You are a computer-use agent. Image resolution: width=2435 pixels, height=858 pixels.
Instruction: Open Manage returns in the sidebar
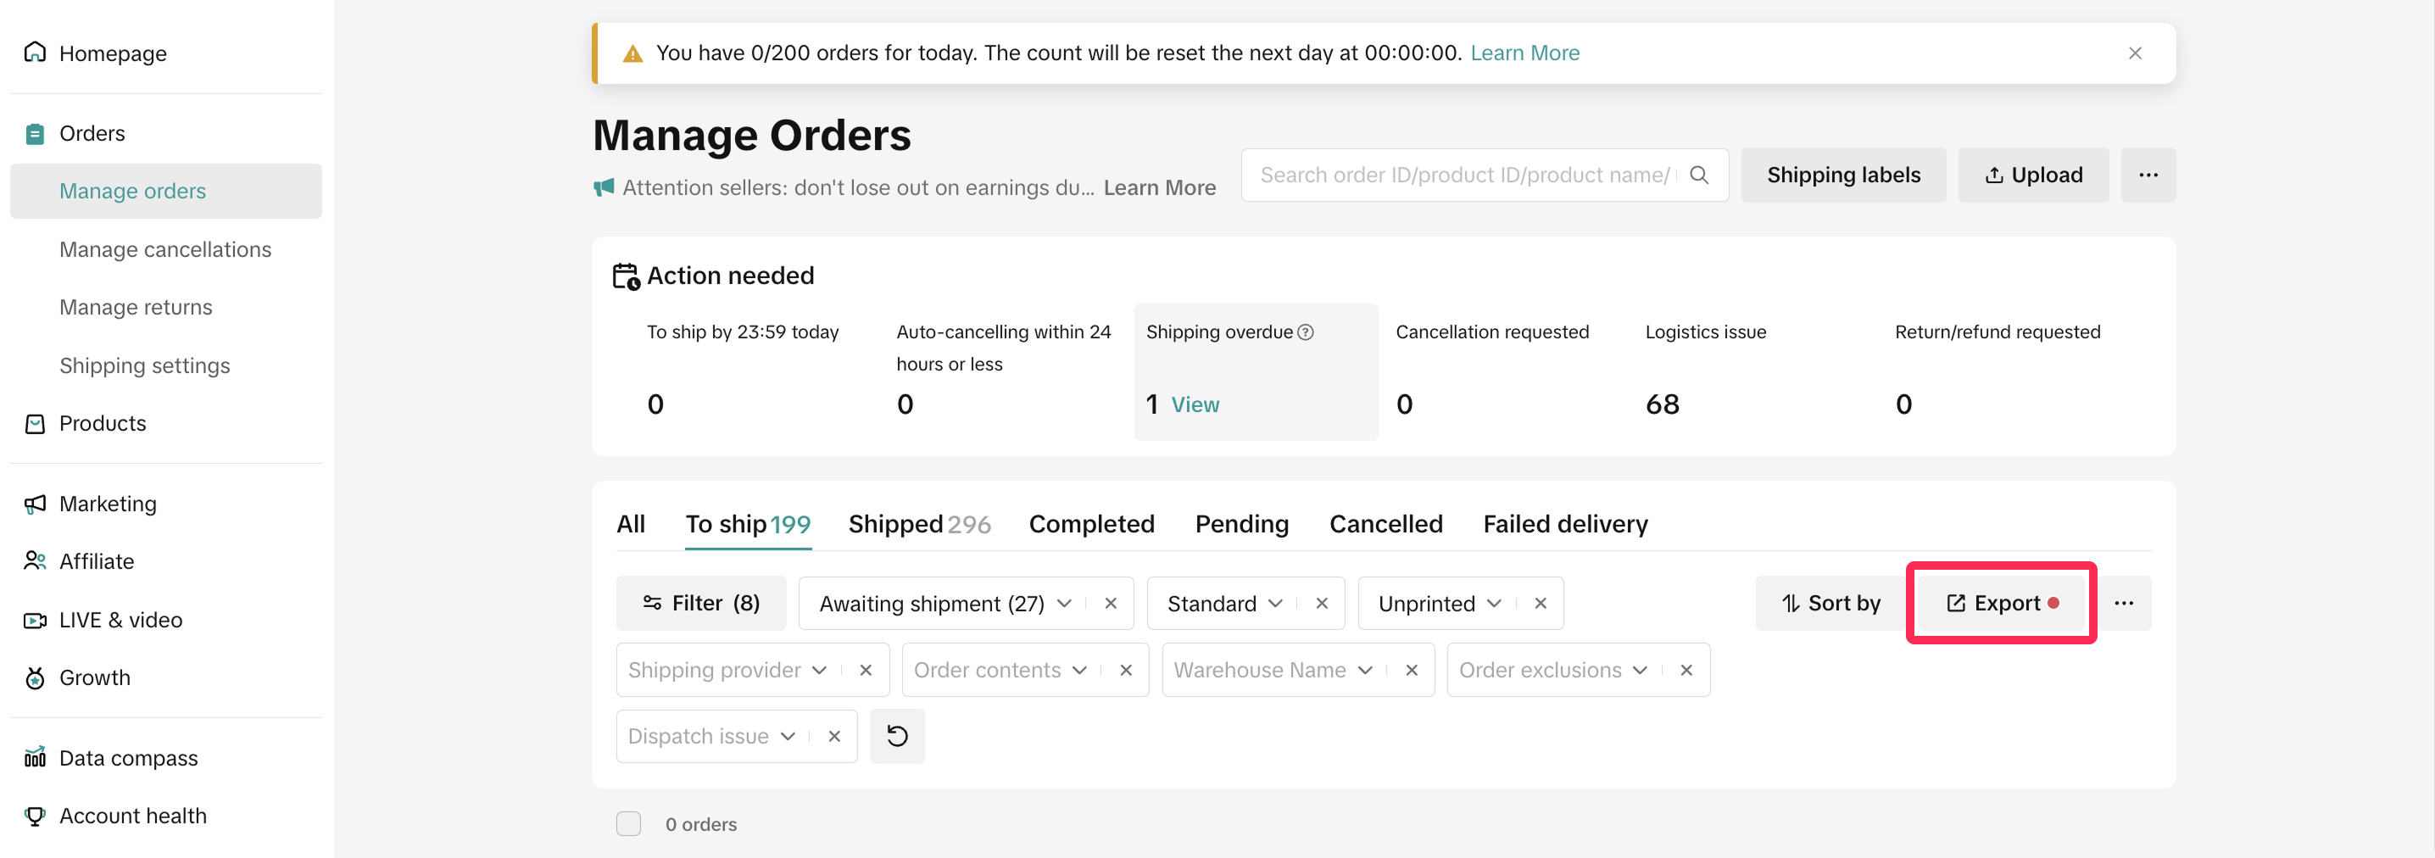coord(135,307)
